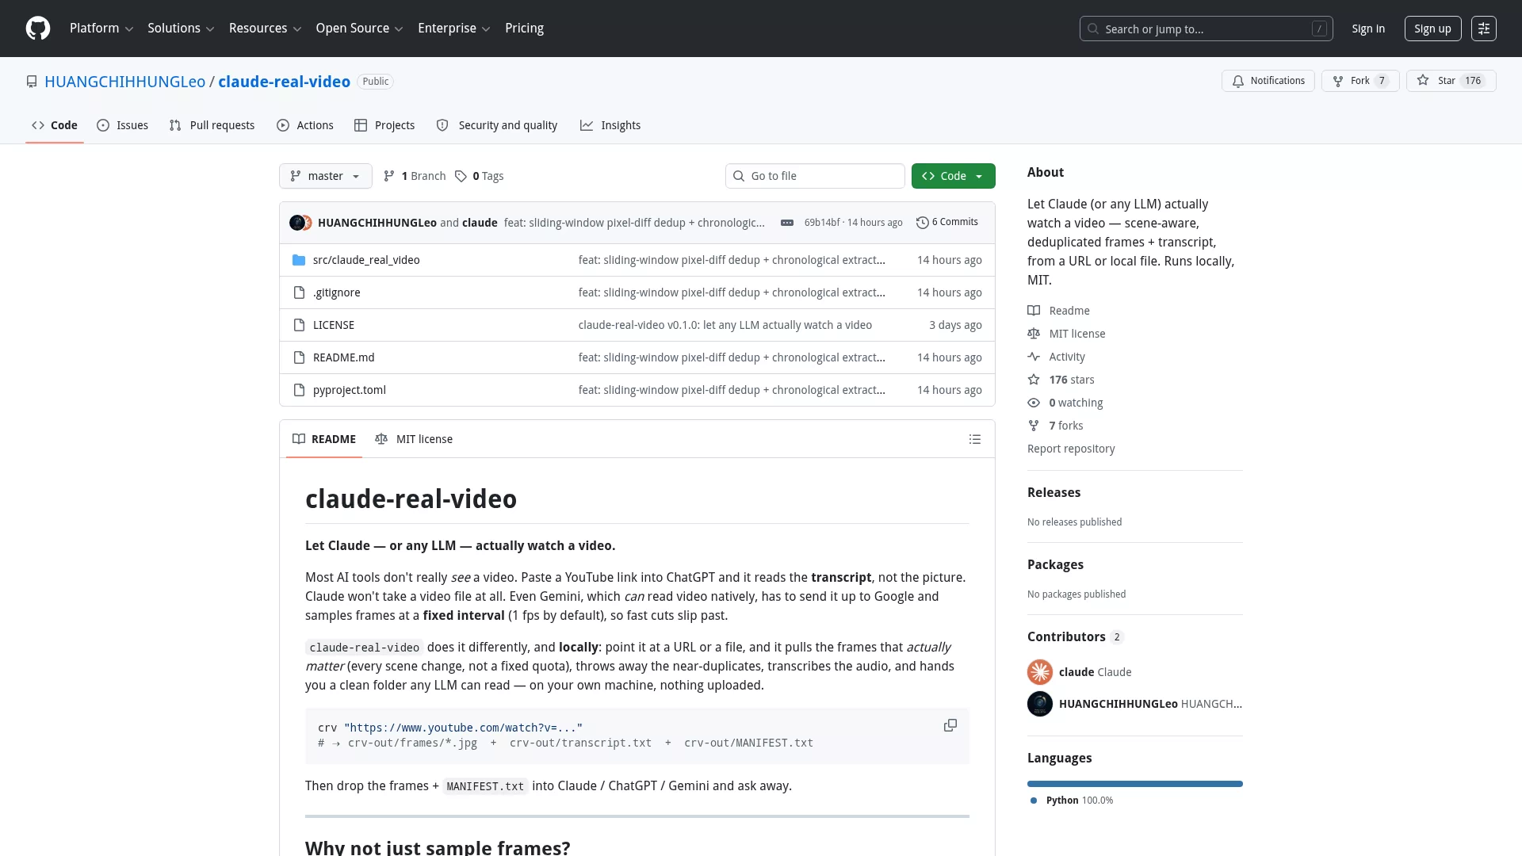Image resolution: width=1522 pixels, height=856 pixels.
Task: Click the Sign in link
Action: (1368, 29)
